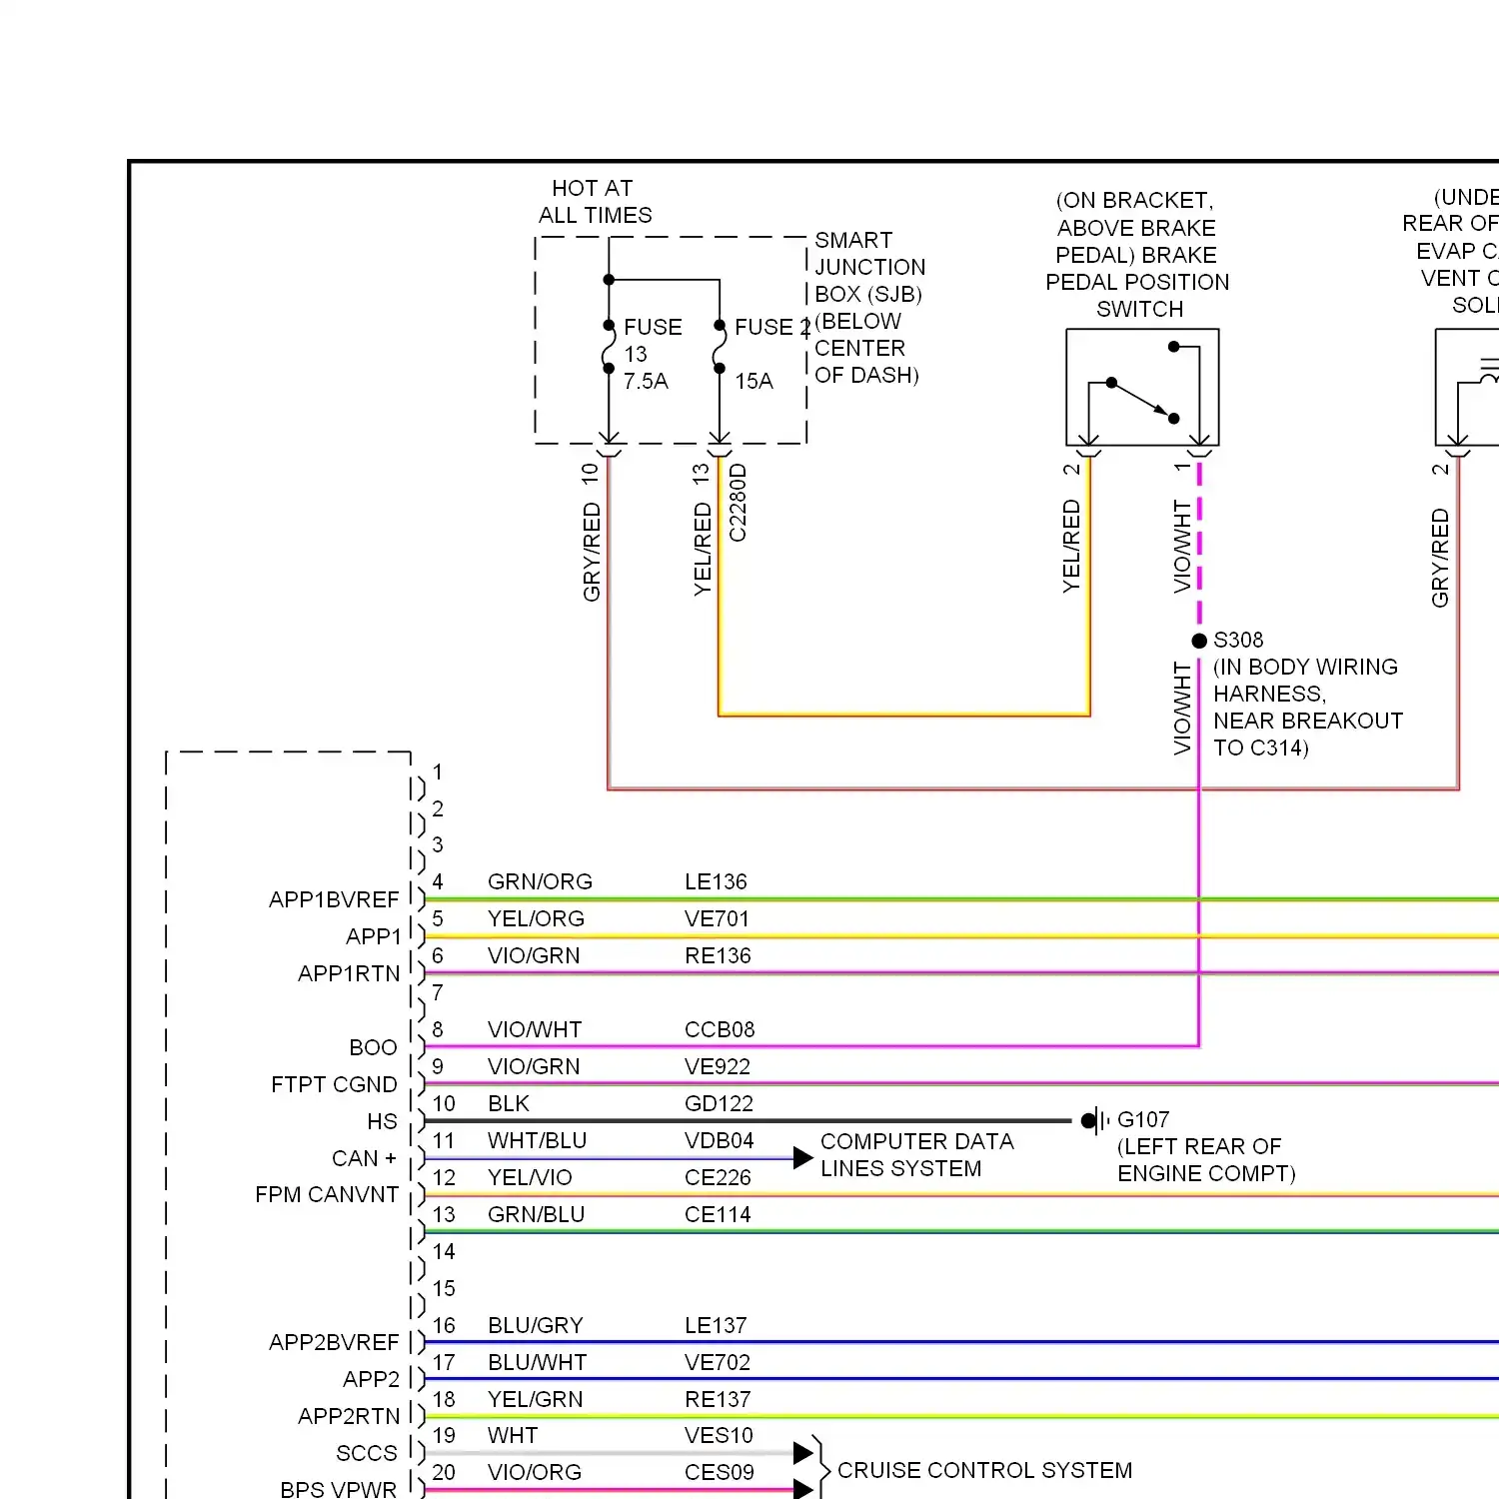Select the APP2RTN pin label
This screenshot has height=1499, width=1499.
click(x=349, y=1416)
